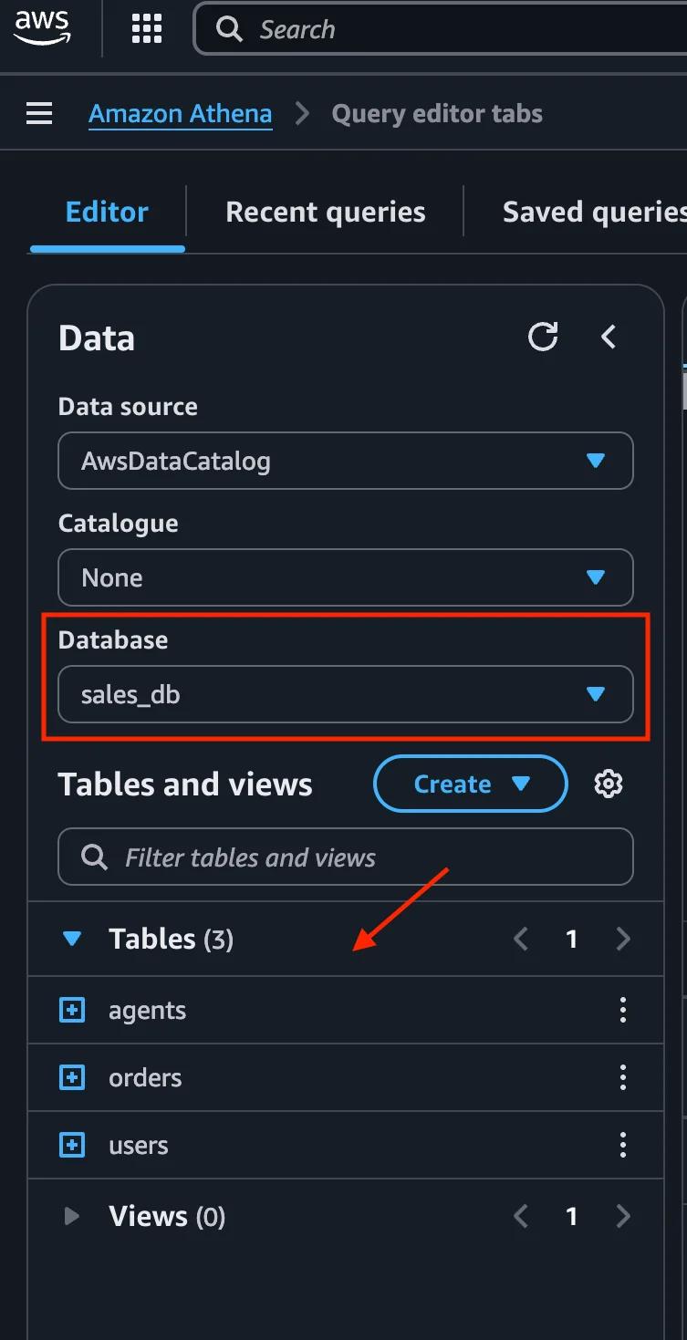Open the Data source dropdown

click(x=345, y=461)
